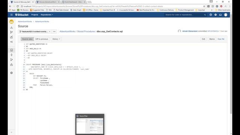Click the Create fork sidebar icon
This screenshot has width=240, height=135.
click(12, 42)
